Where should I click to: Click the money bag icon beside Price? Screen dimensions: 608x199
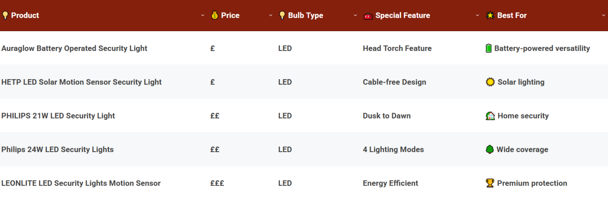215,15
